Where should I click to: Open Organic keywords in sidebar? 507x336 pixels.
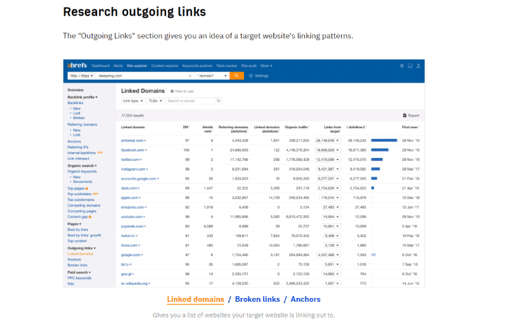click(82, 171)
